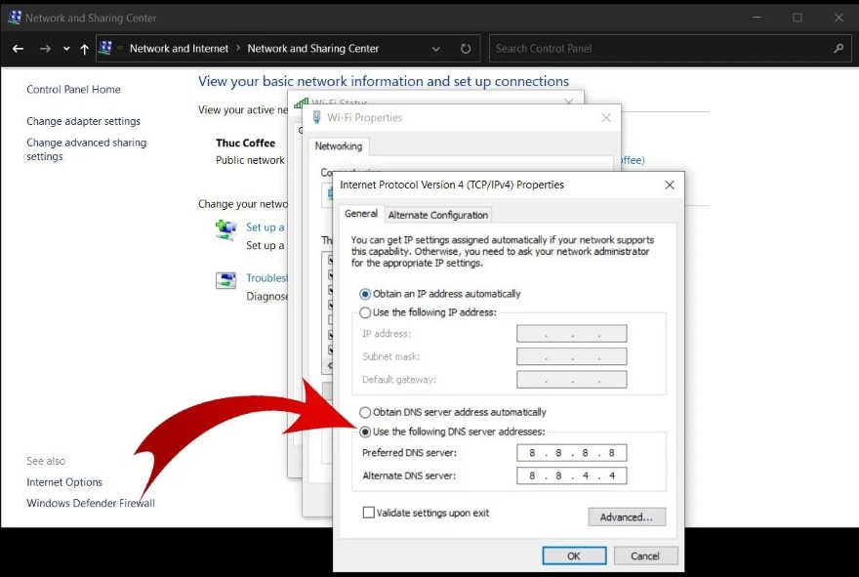
Task: Click the back navigation arrow
Action: 17,48
